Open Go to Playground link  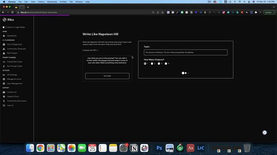[x=14, y=44]
